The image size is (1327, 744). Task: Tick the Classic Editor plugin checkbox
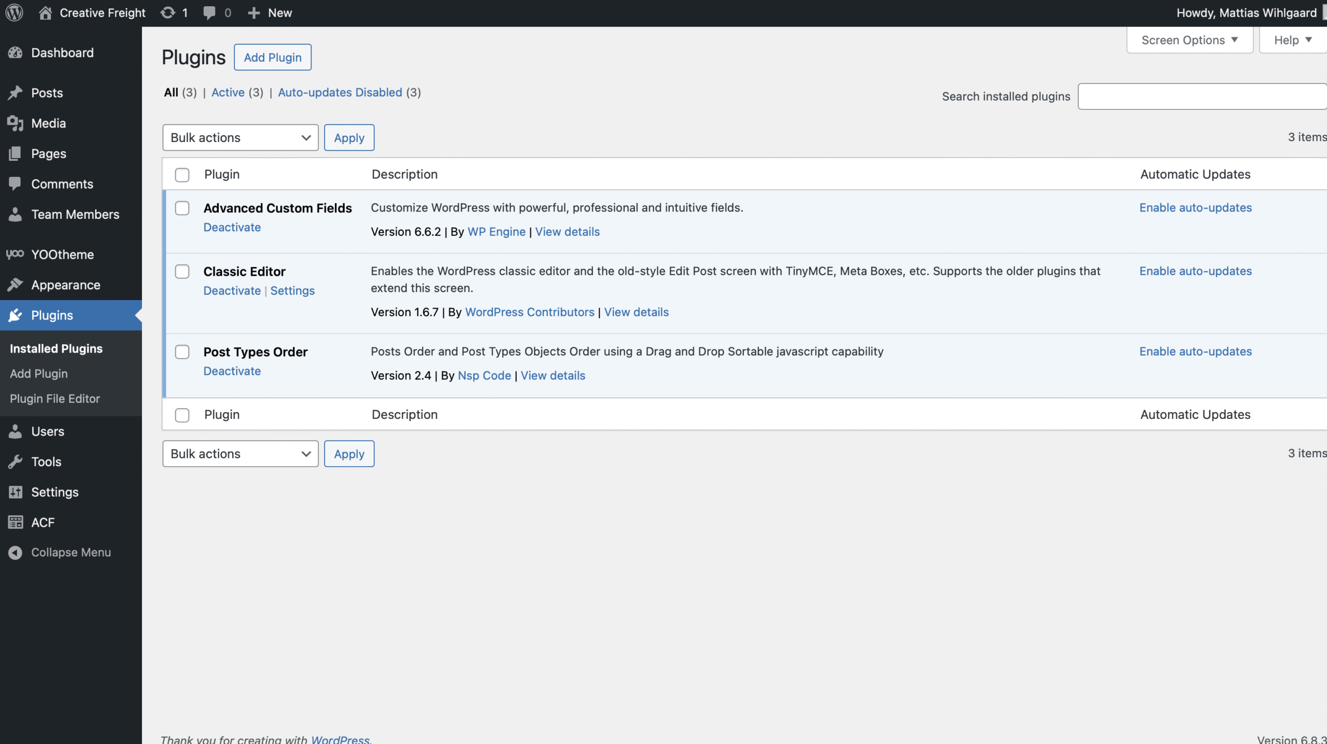pos(182,272)
